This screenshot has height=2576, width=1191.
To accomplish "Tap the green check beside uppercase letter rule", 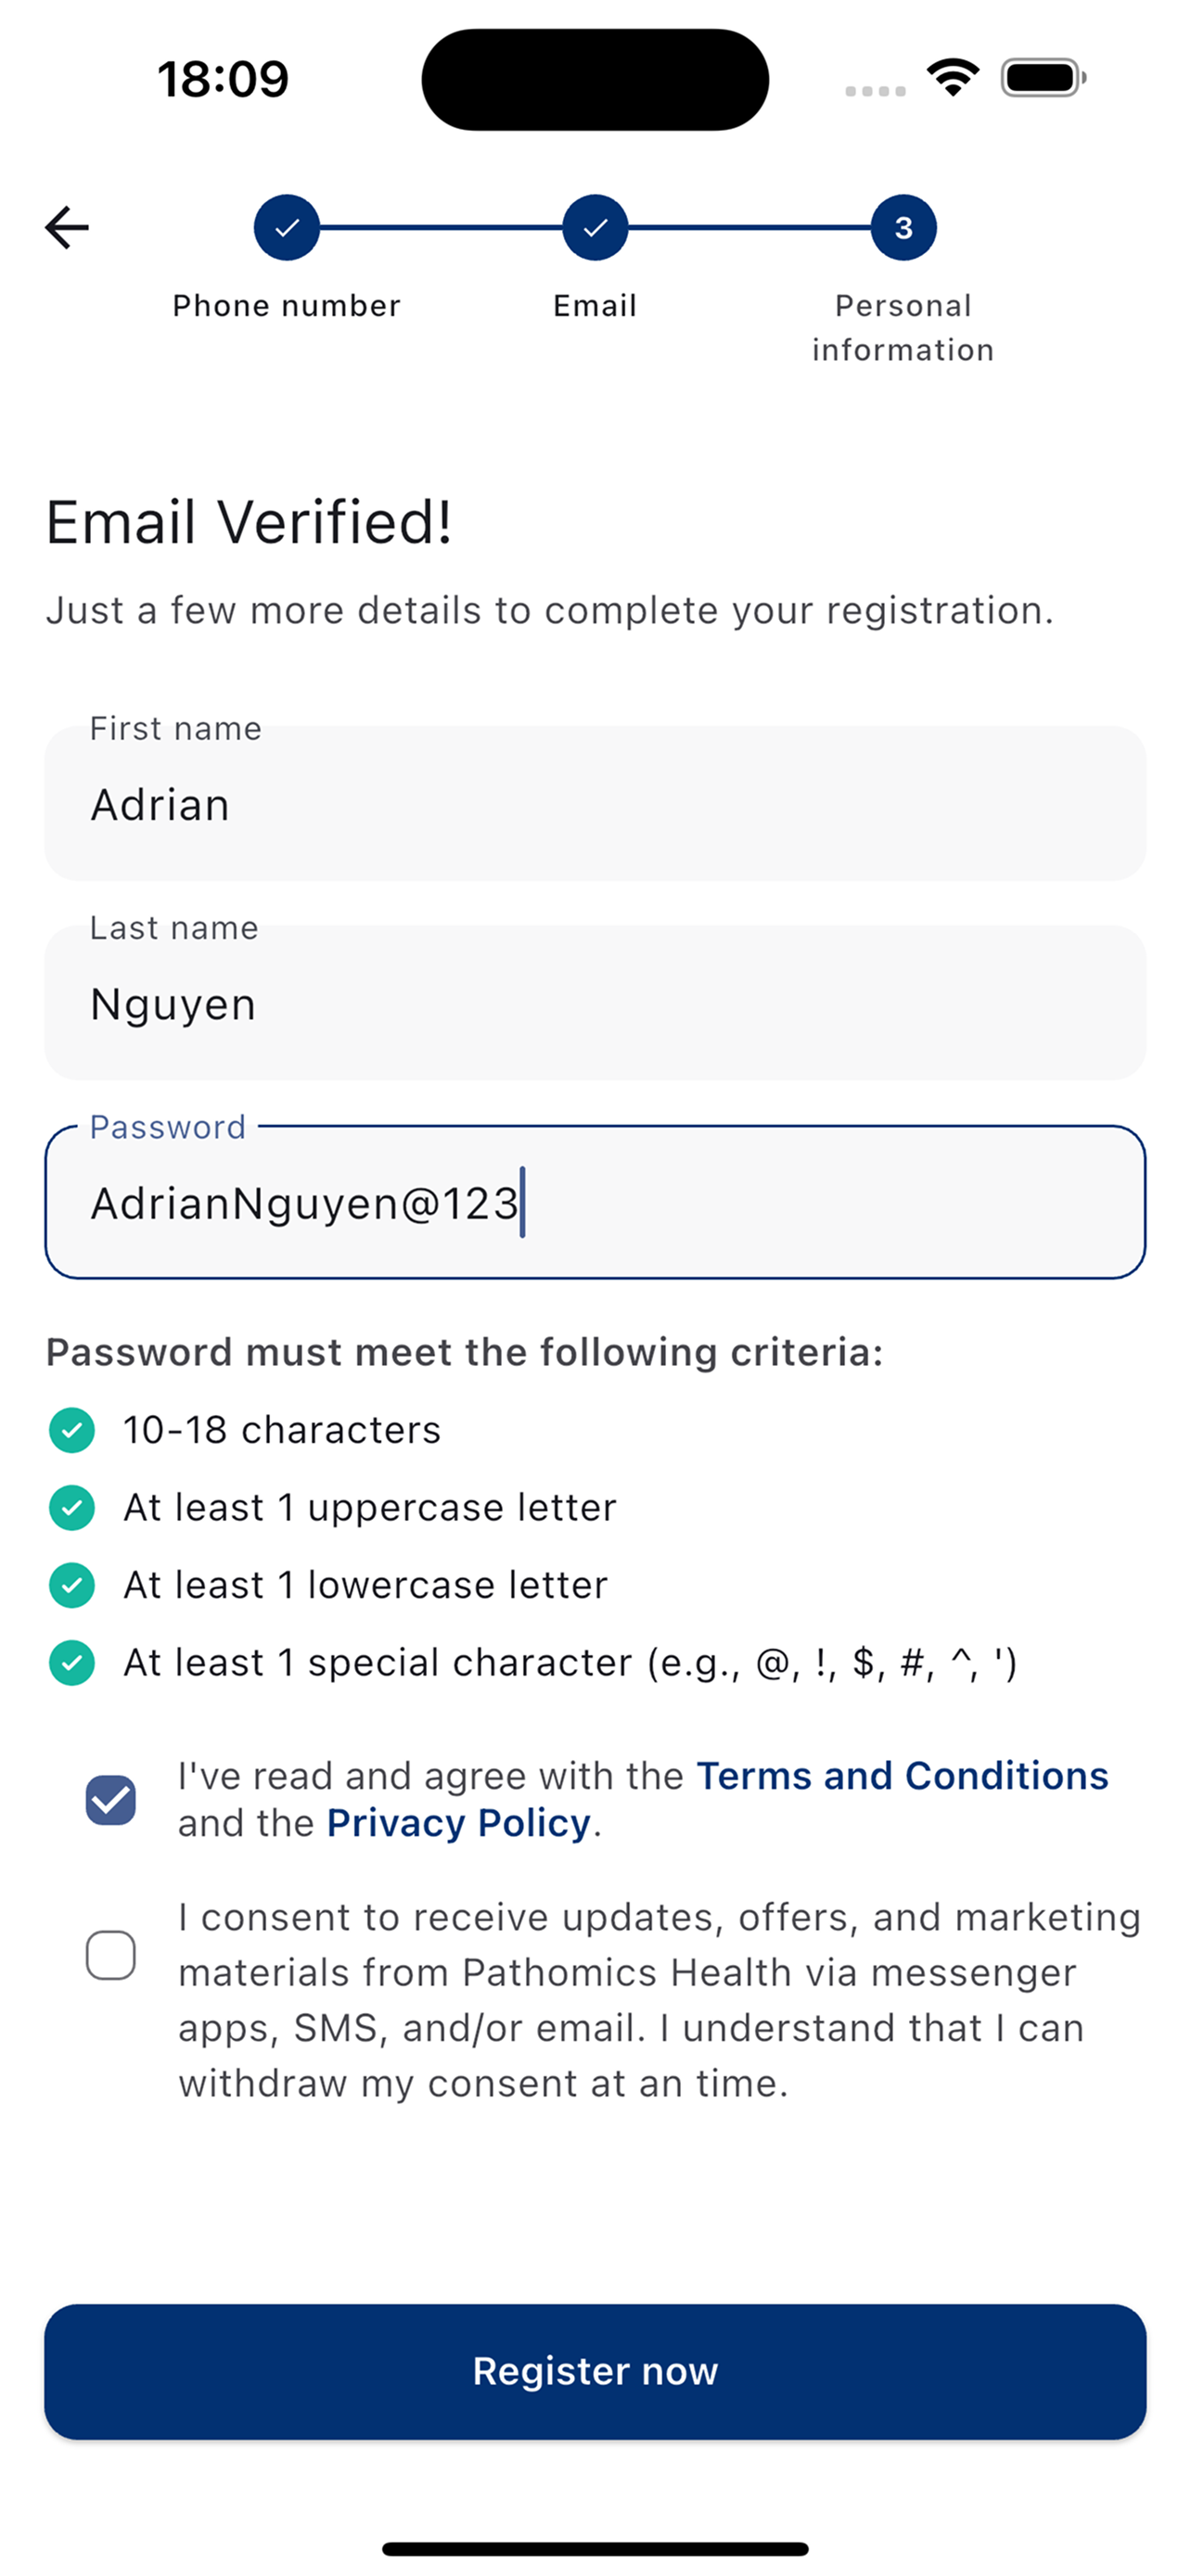I will [x=72, y=1507].
